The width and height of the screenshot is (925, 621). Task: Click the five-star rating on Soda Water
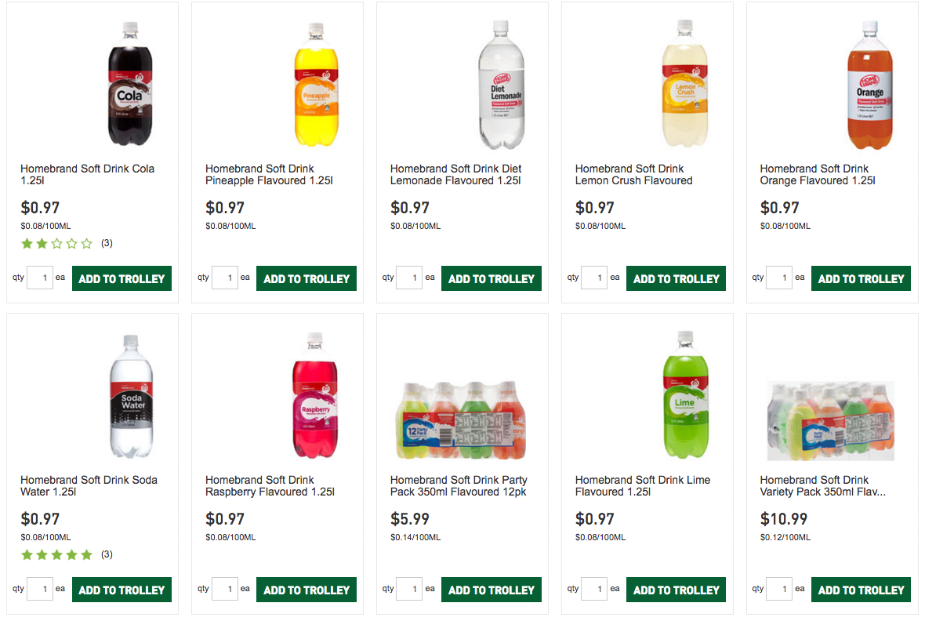tap(56, 554)
